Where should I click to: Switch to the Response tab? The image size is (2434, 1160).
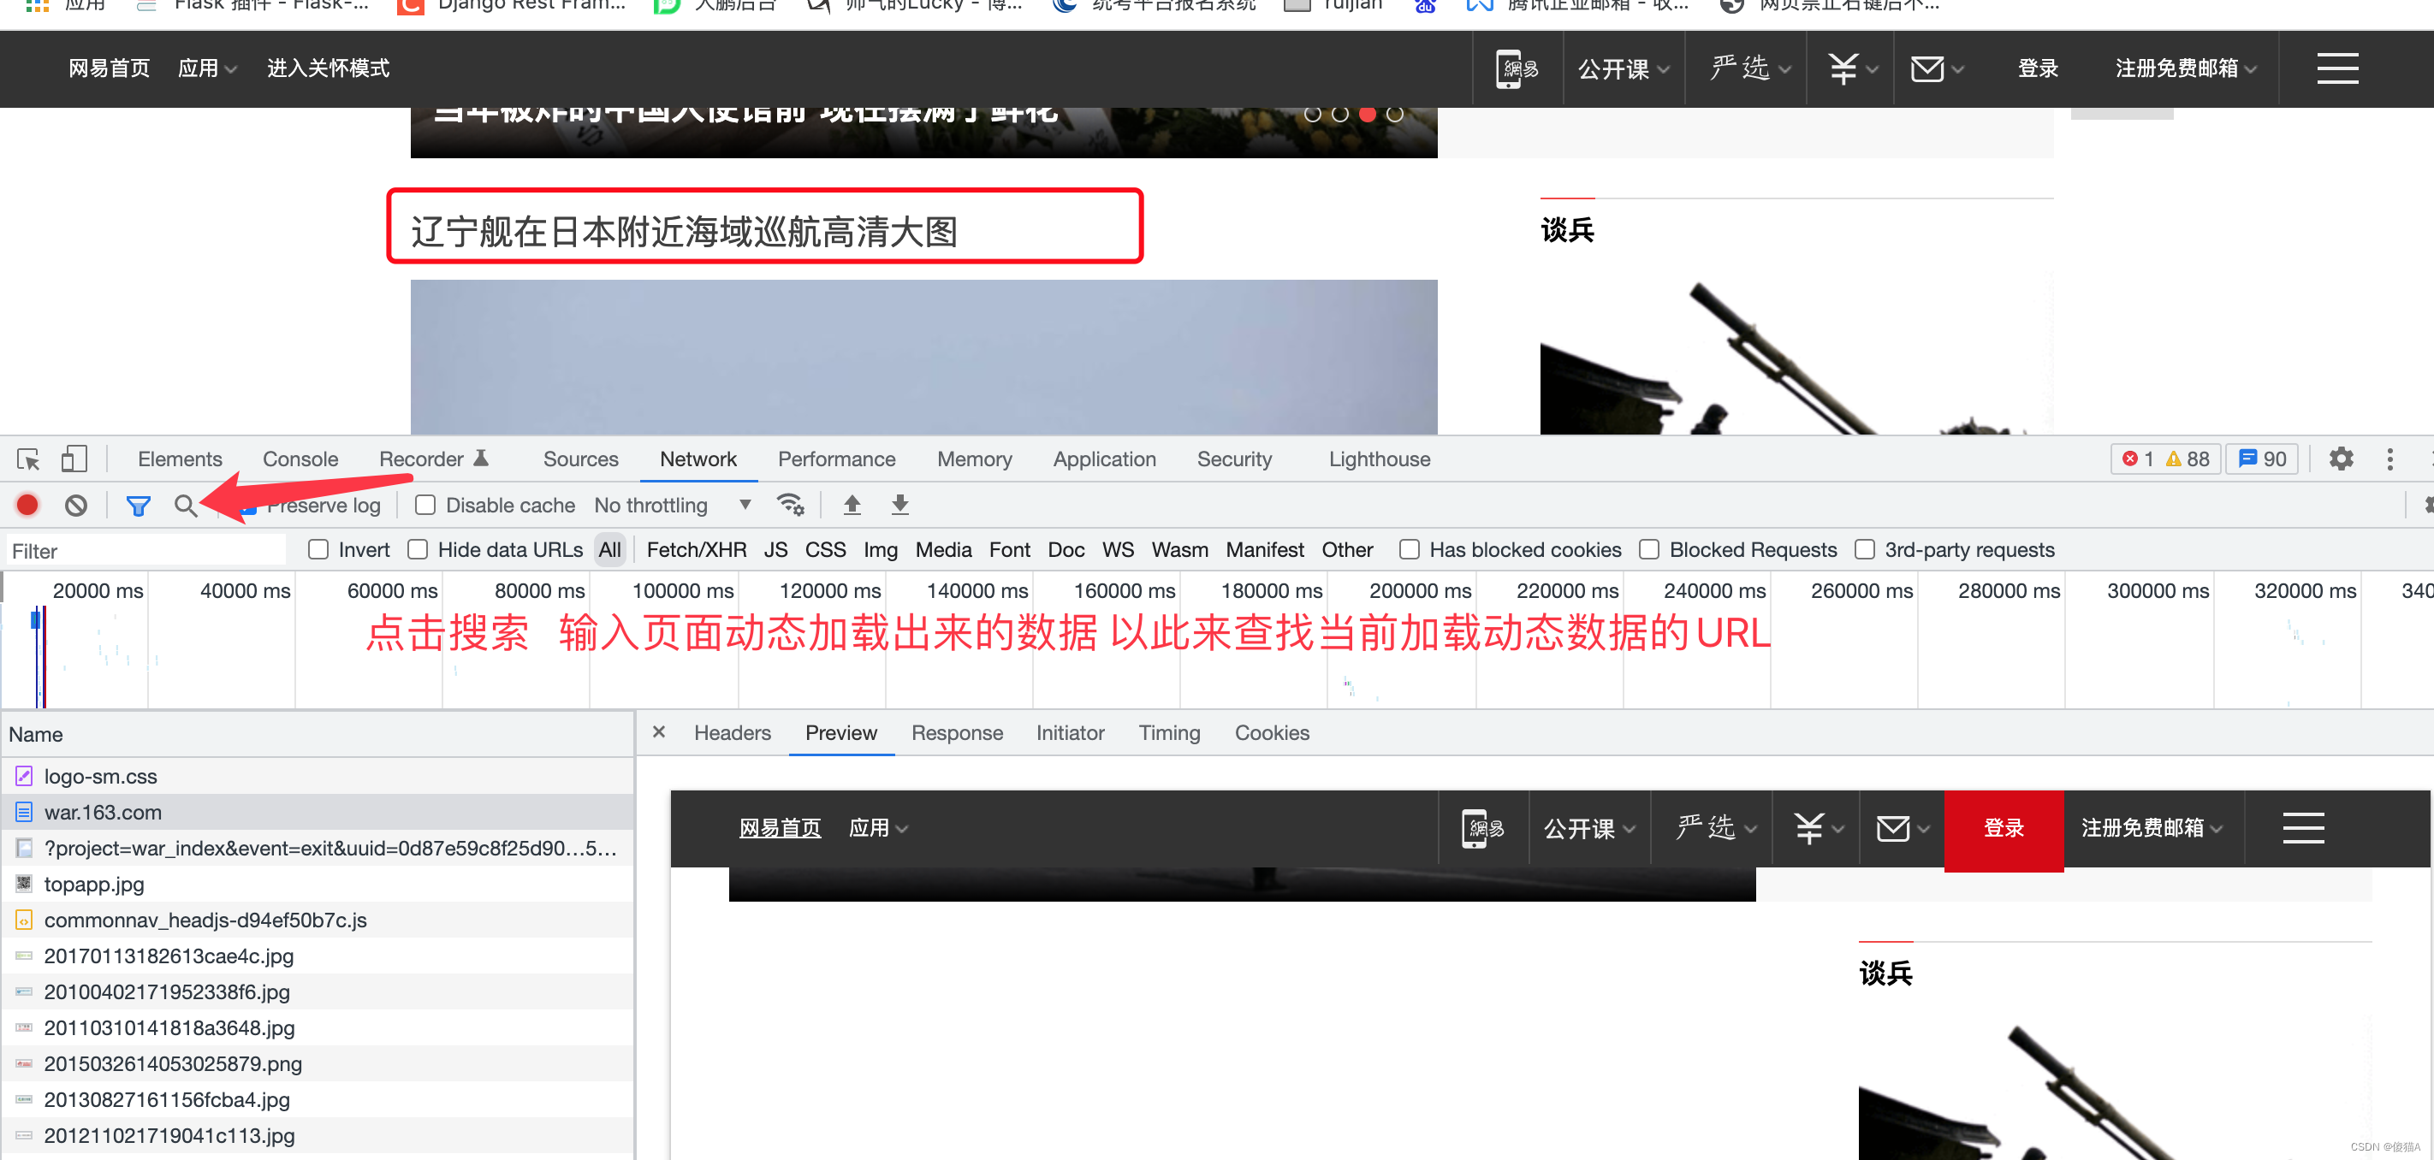(x=957, y=732)
